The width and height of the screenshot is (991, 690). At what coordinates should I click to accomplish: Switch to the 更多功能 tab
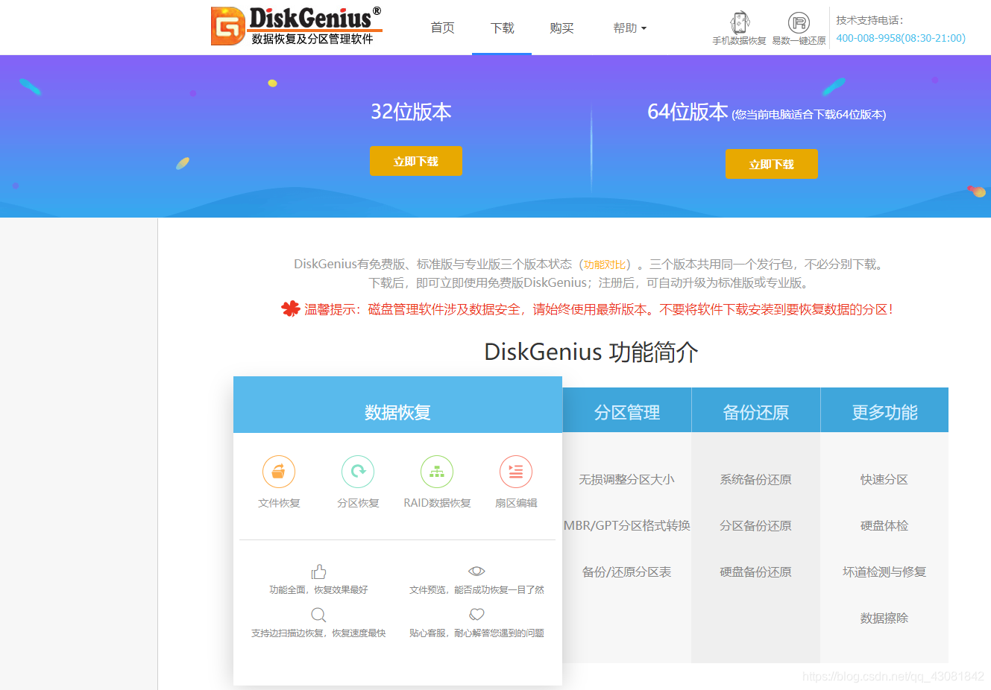click(x=884, y=410)
